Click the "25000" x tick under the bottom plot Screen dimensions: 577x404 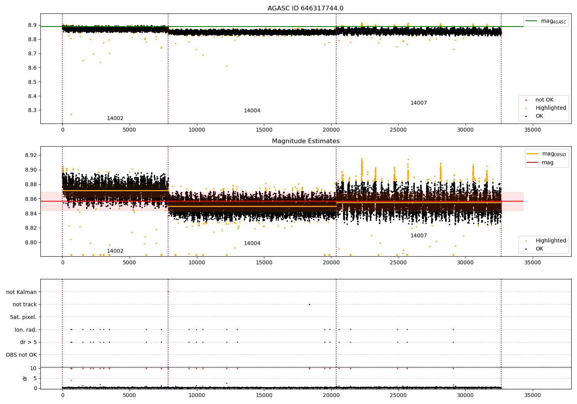tap(398, 395)
